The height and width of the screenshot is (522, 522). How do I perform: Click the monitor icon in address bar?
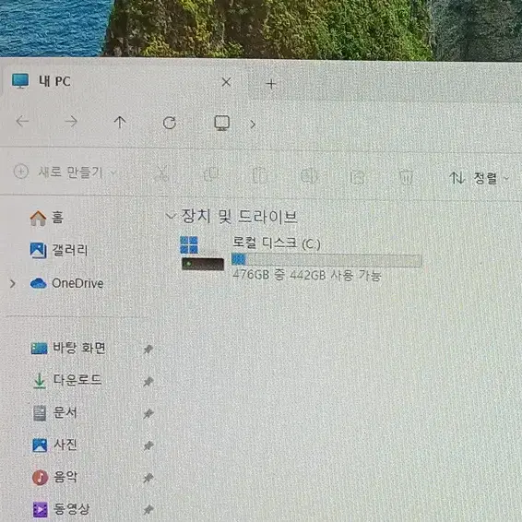tap(221, 124)
